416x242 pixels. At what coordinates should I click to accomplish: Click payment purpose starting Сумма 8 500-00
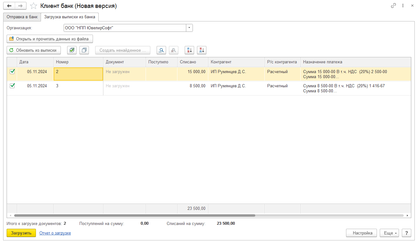click(x=355, y=88)
